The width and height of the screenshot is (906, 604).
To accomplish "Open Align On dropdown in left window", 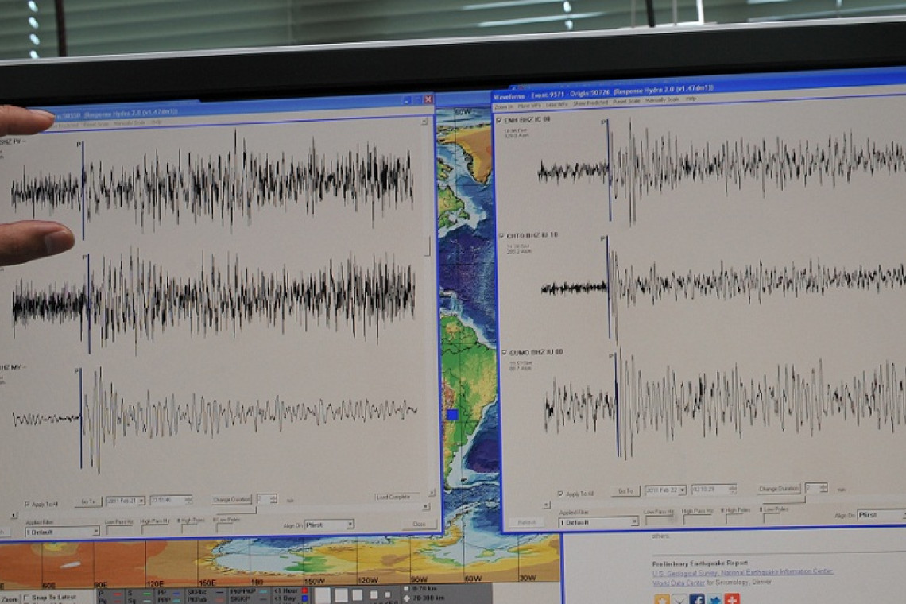I will point(349,525).
